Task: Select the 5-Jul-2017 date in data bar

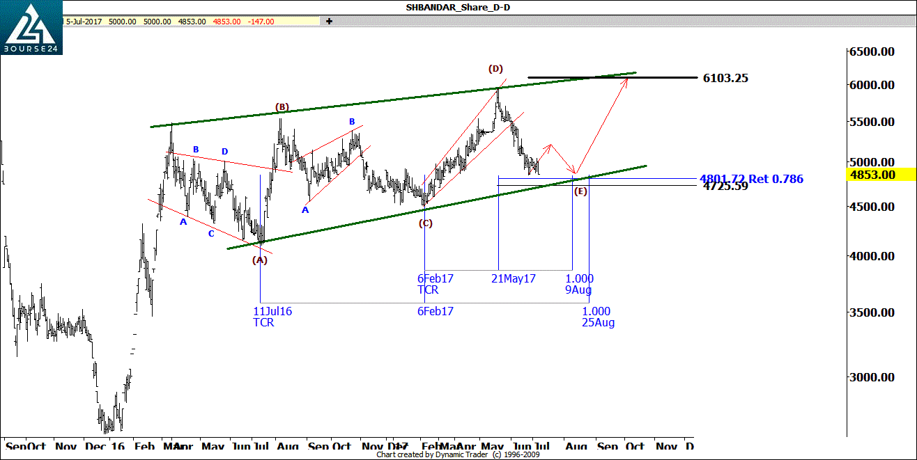Action: [x=84, y=22]
